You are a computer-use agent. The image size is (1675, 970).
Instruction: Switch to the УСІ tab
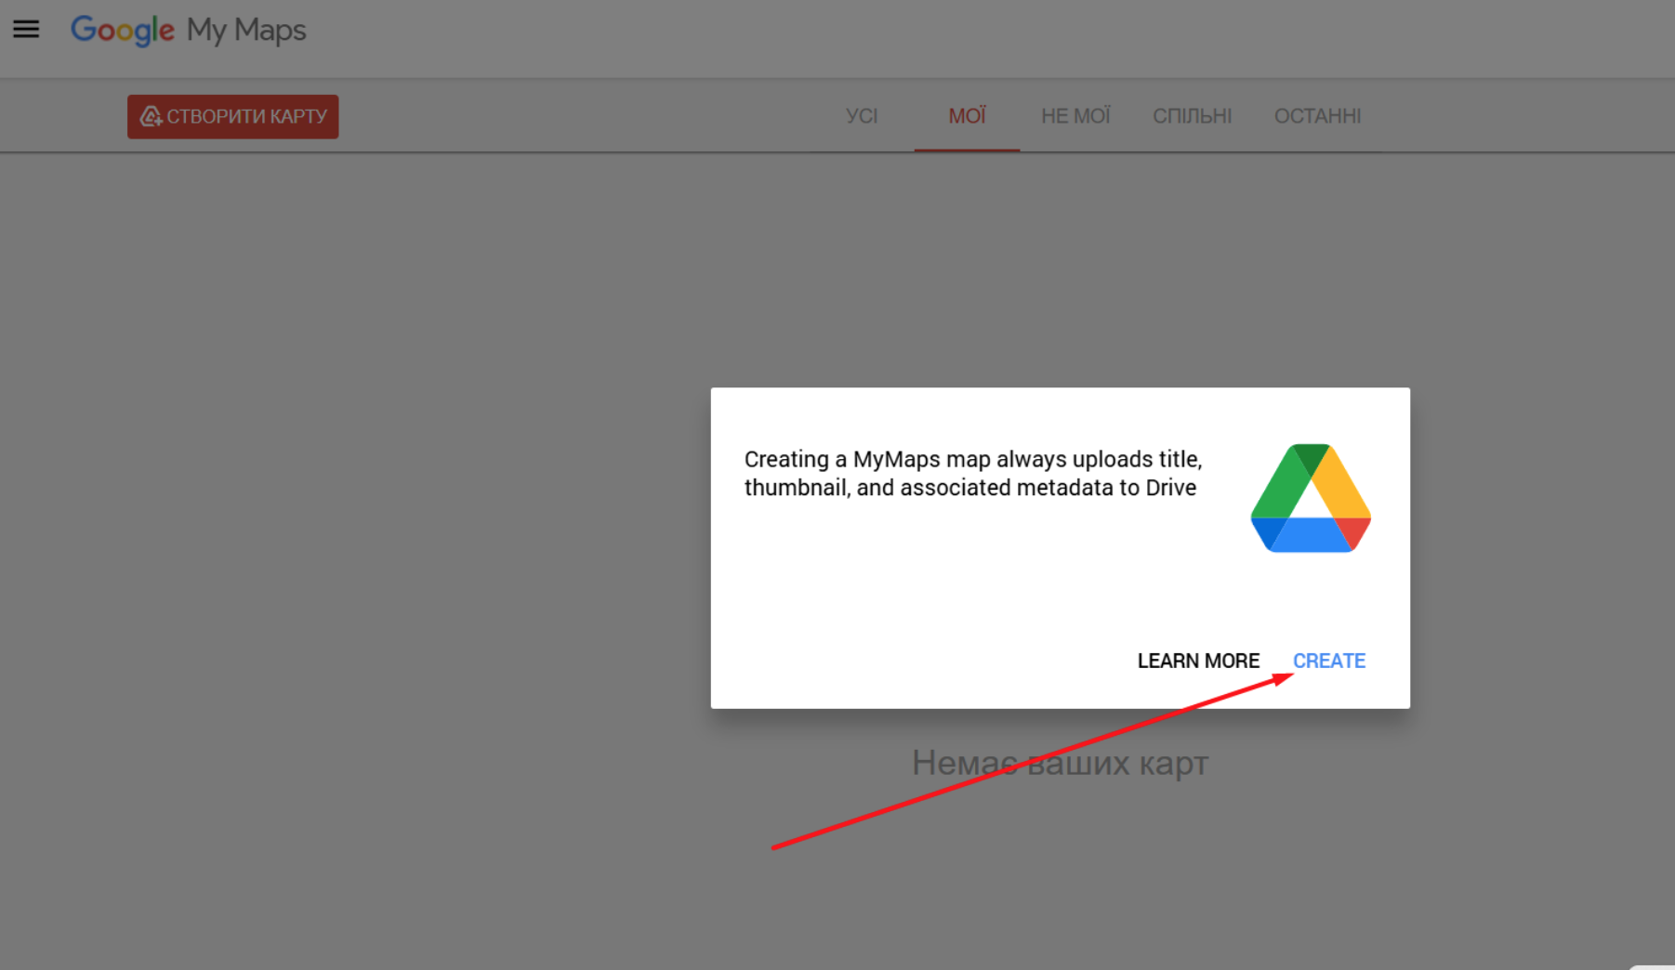862,116
